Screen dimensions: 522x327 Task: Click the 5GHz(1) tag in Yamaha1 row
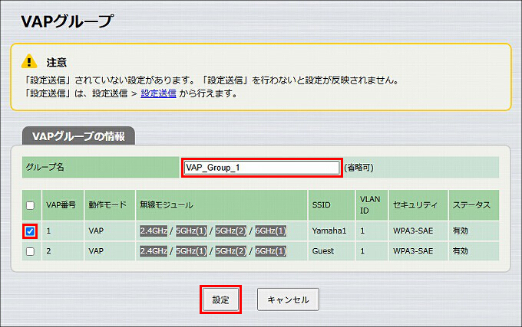click(191, 231)
